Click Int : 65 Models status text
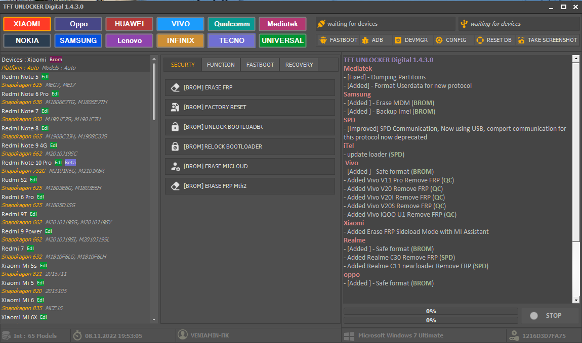 (35, 336)
